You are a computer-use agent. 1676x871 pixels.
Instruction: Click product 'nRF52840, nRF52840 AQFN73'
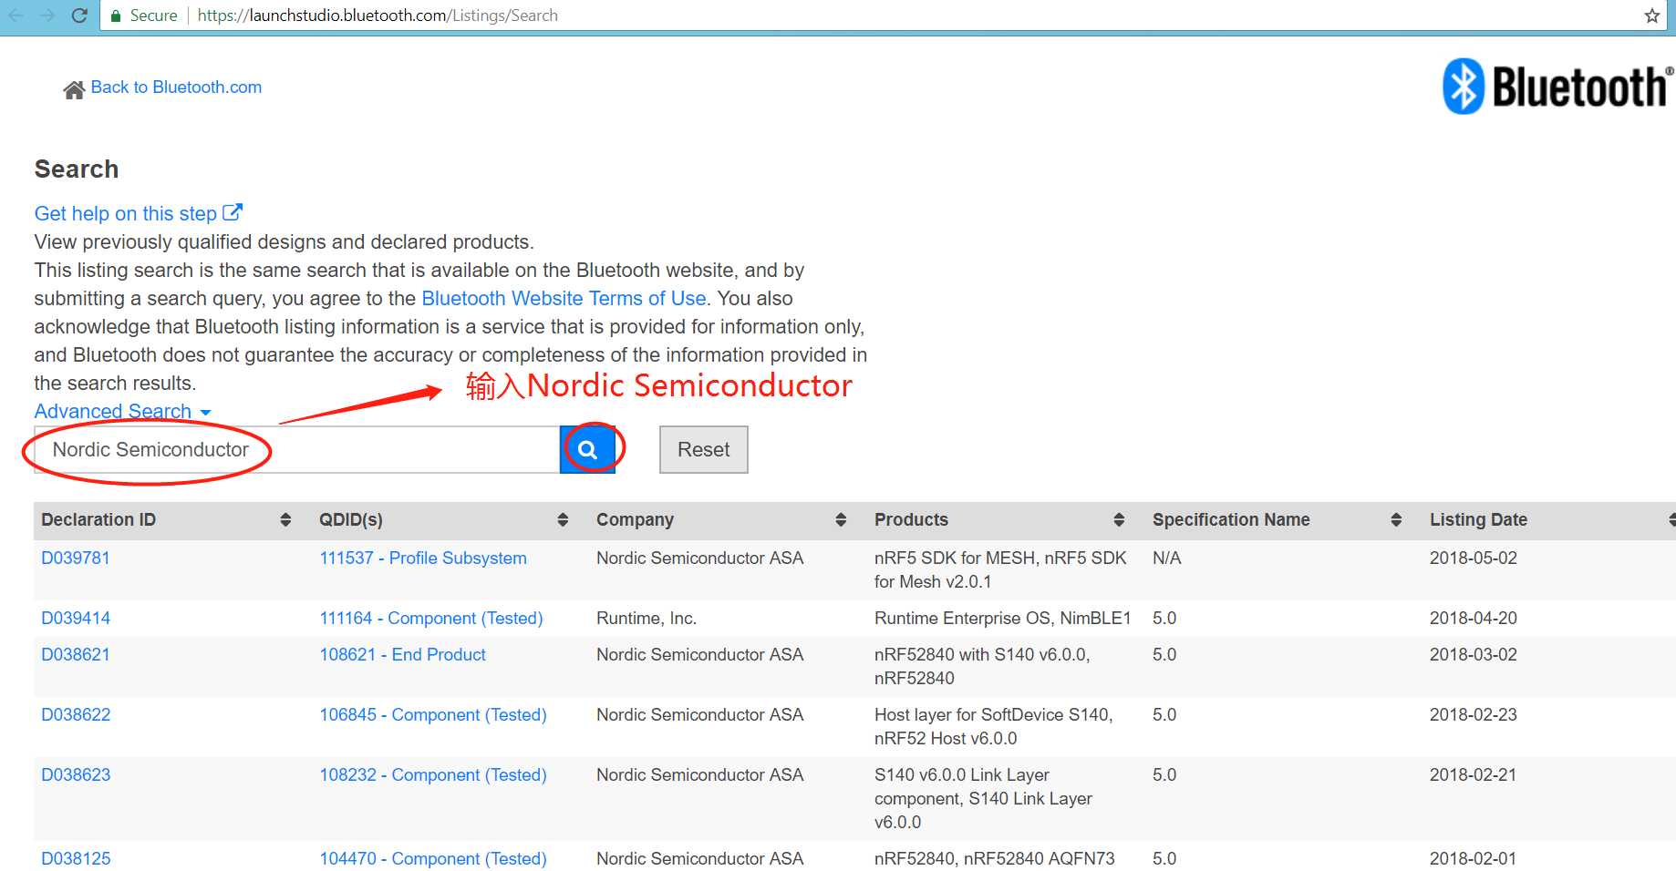click(x=995, y=858)
